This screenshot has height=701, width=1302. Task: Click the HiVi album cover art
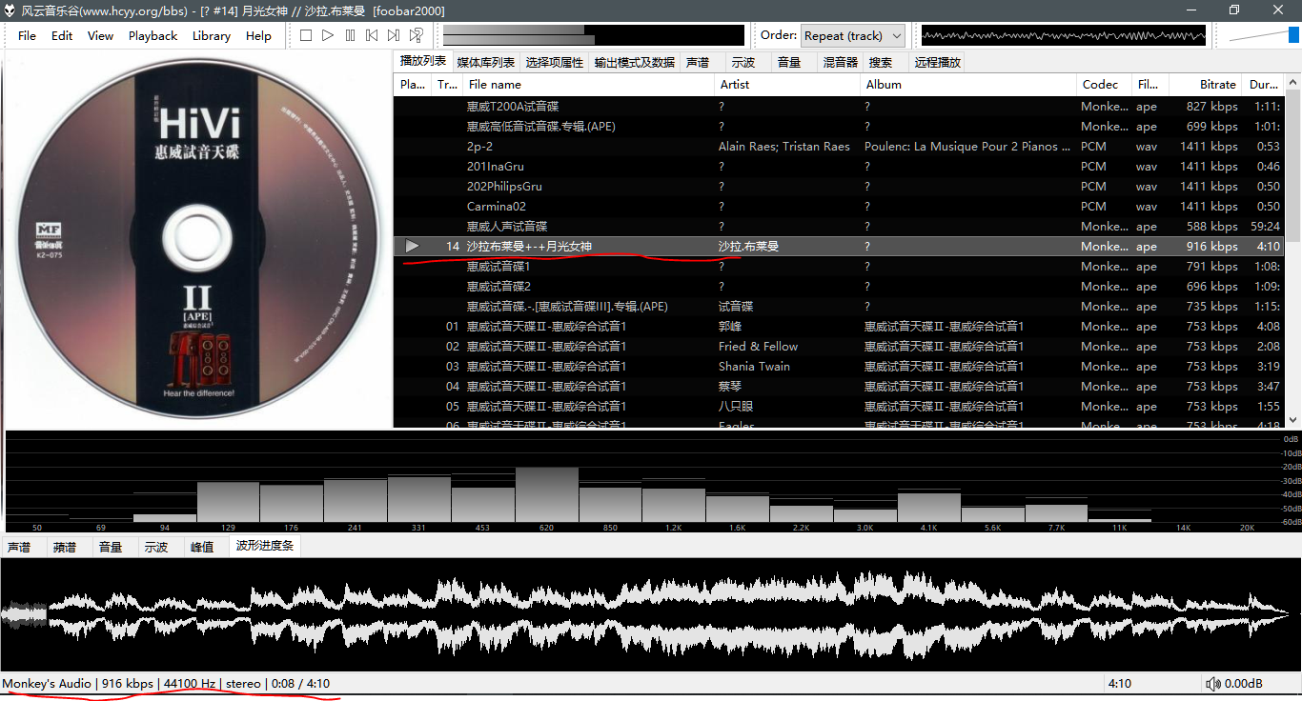coord(196,240)
